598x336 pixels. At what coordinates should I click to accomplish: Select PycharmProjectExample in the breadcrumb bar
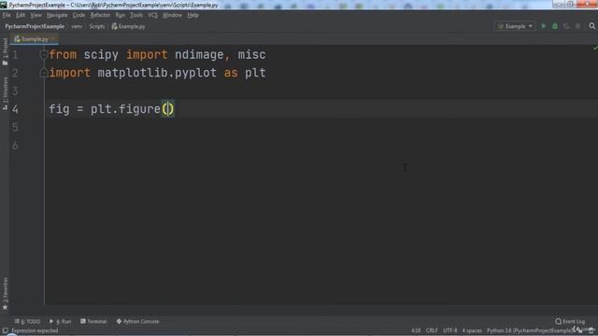(x=35, y=27)
